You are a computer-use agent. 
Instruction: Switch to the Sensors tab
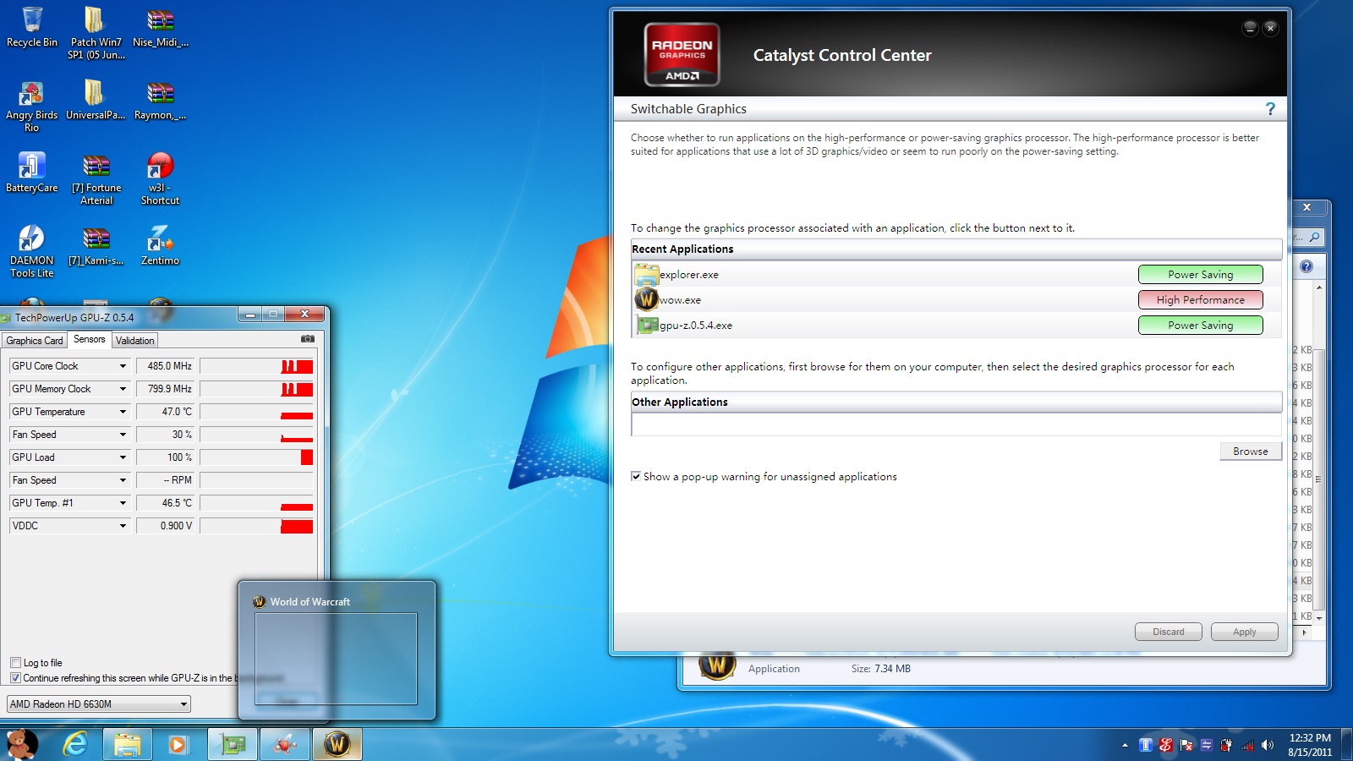(x=90, y=339)
